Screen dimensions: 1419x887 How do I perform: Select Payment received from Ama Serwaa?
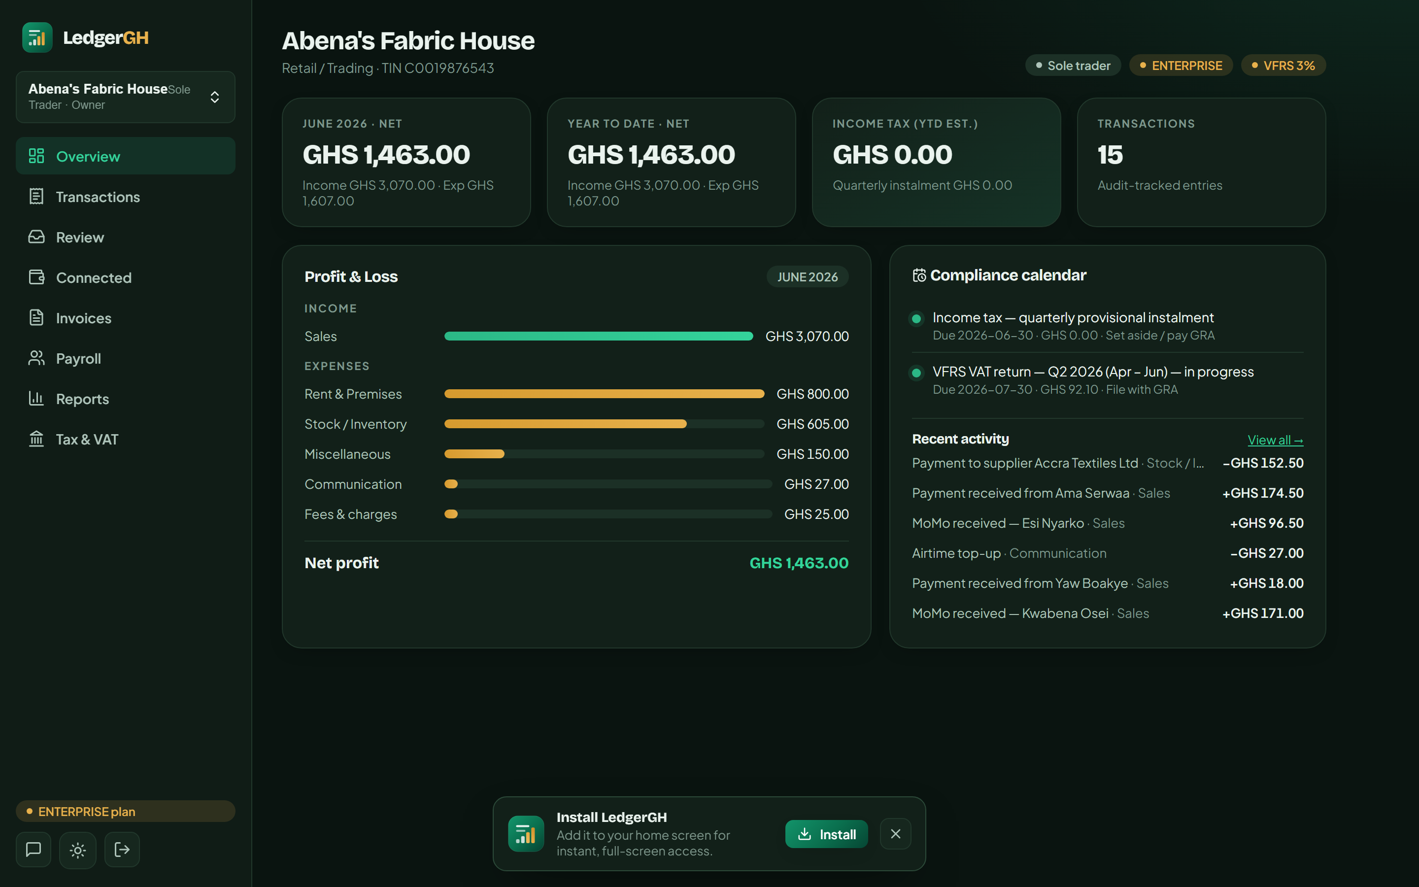pyautogui.click(x=1108, y=493)
